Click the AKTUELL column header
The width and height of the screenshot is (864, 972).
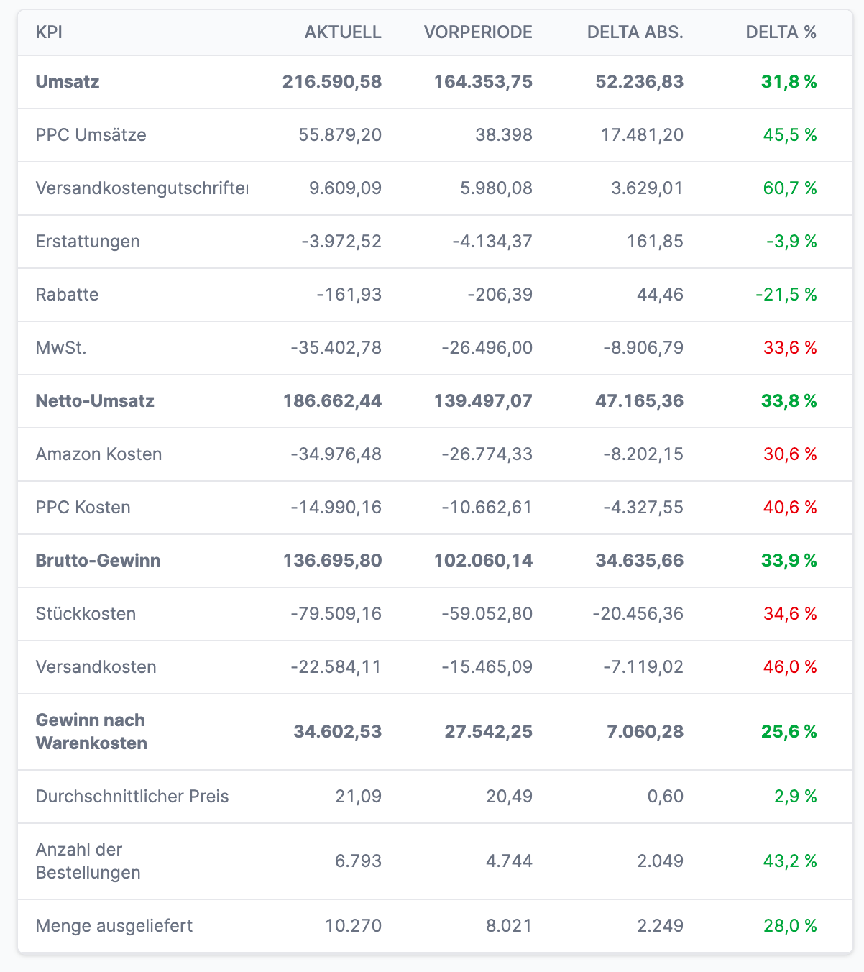(x=343, y=32)
